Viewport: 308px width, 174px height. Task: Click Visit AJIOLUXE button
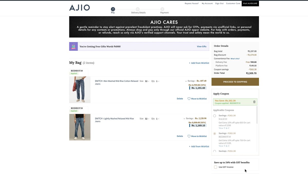click(250, 4)
